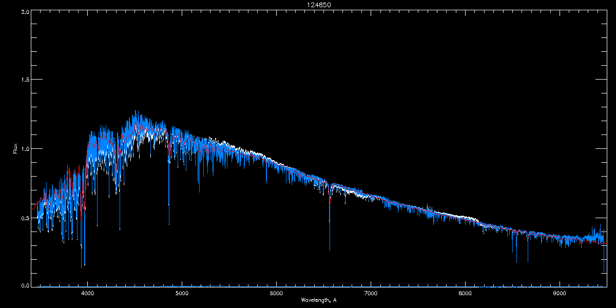616x308 pixels.
Task: Click the 1.5 tick label on y-axis
Action: 25,80
